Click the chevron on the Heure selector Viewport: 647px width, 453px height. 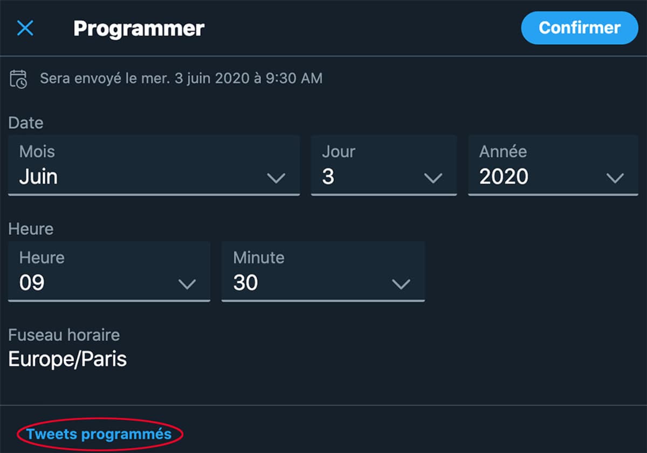(187, 284)
